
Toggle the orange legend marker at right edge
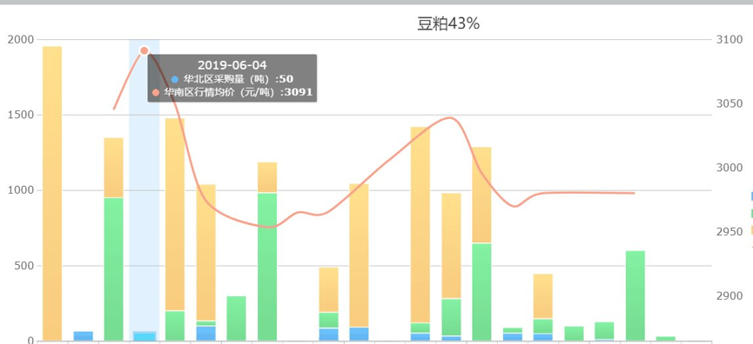pos(751,230)
